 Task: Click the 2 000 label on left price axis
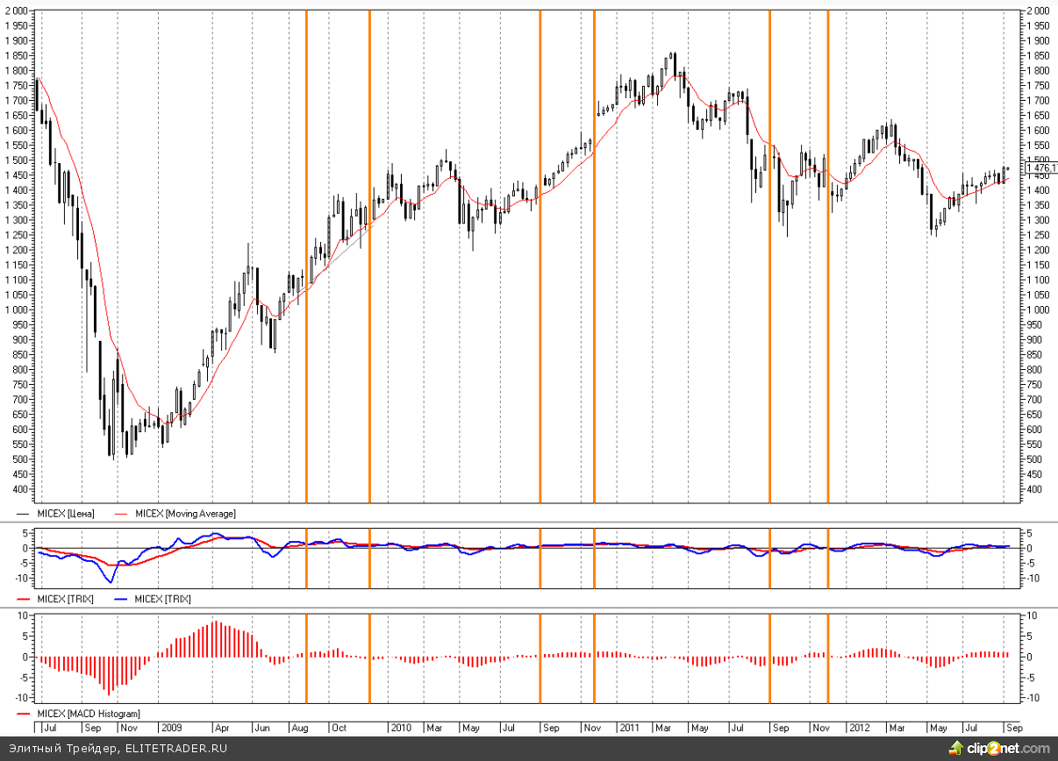(x=17, y=11)
